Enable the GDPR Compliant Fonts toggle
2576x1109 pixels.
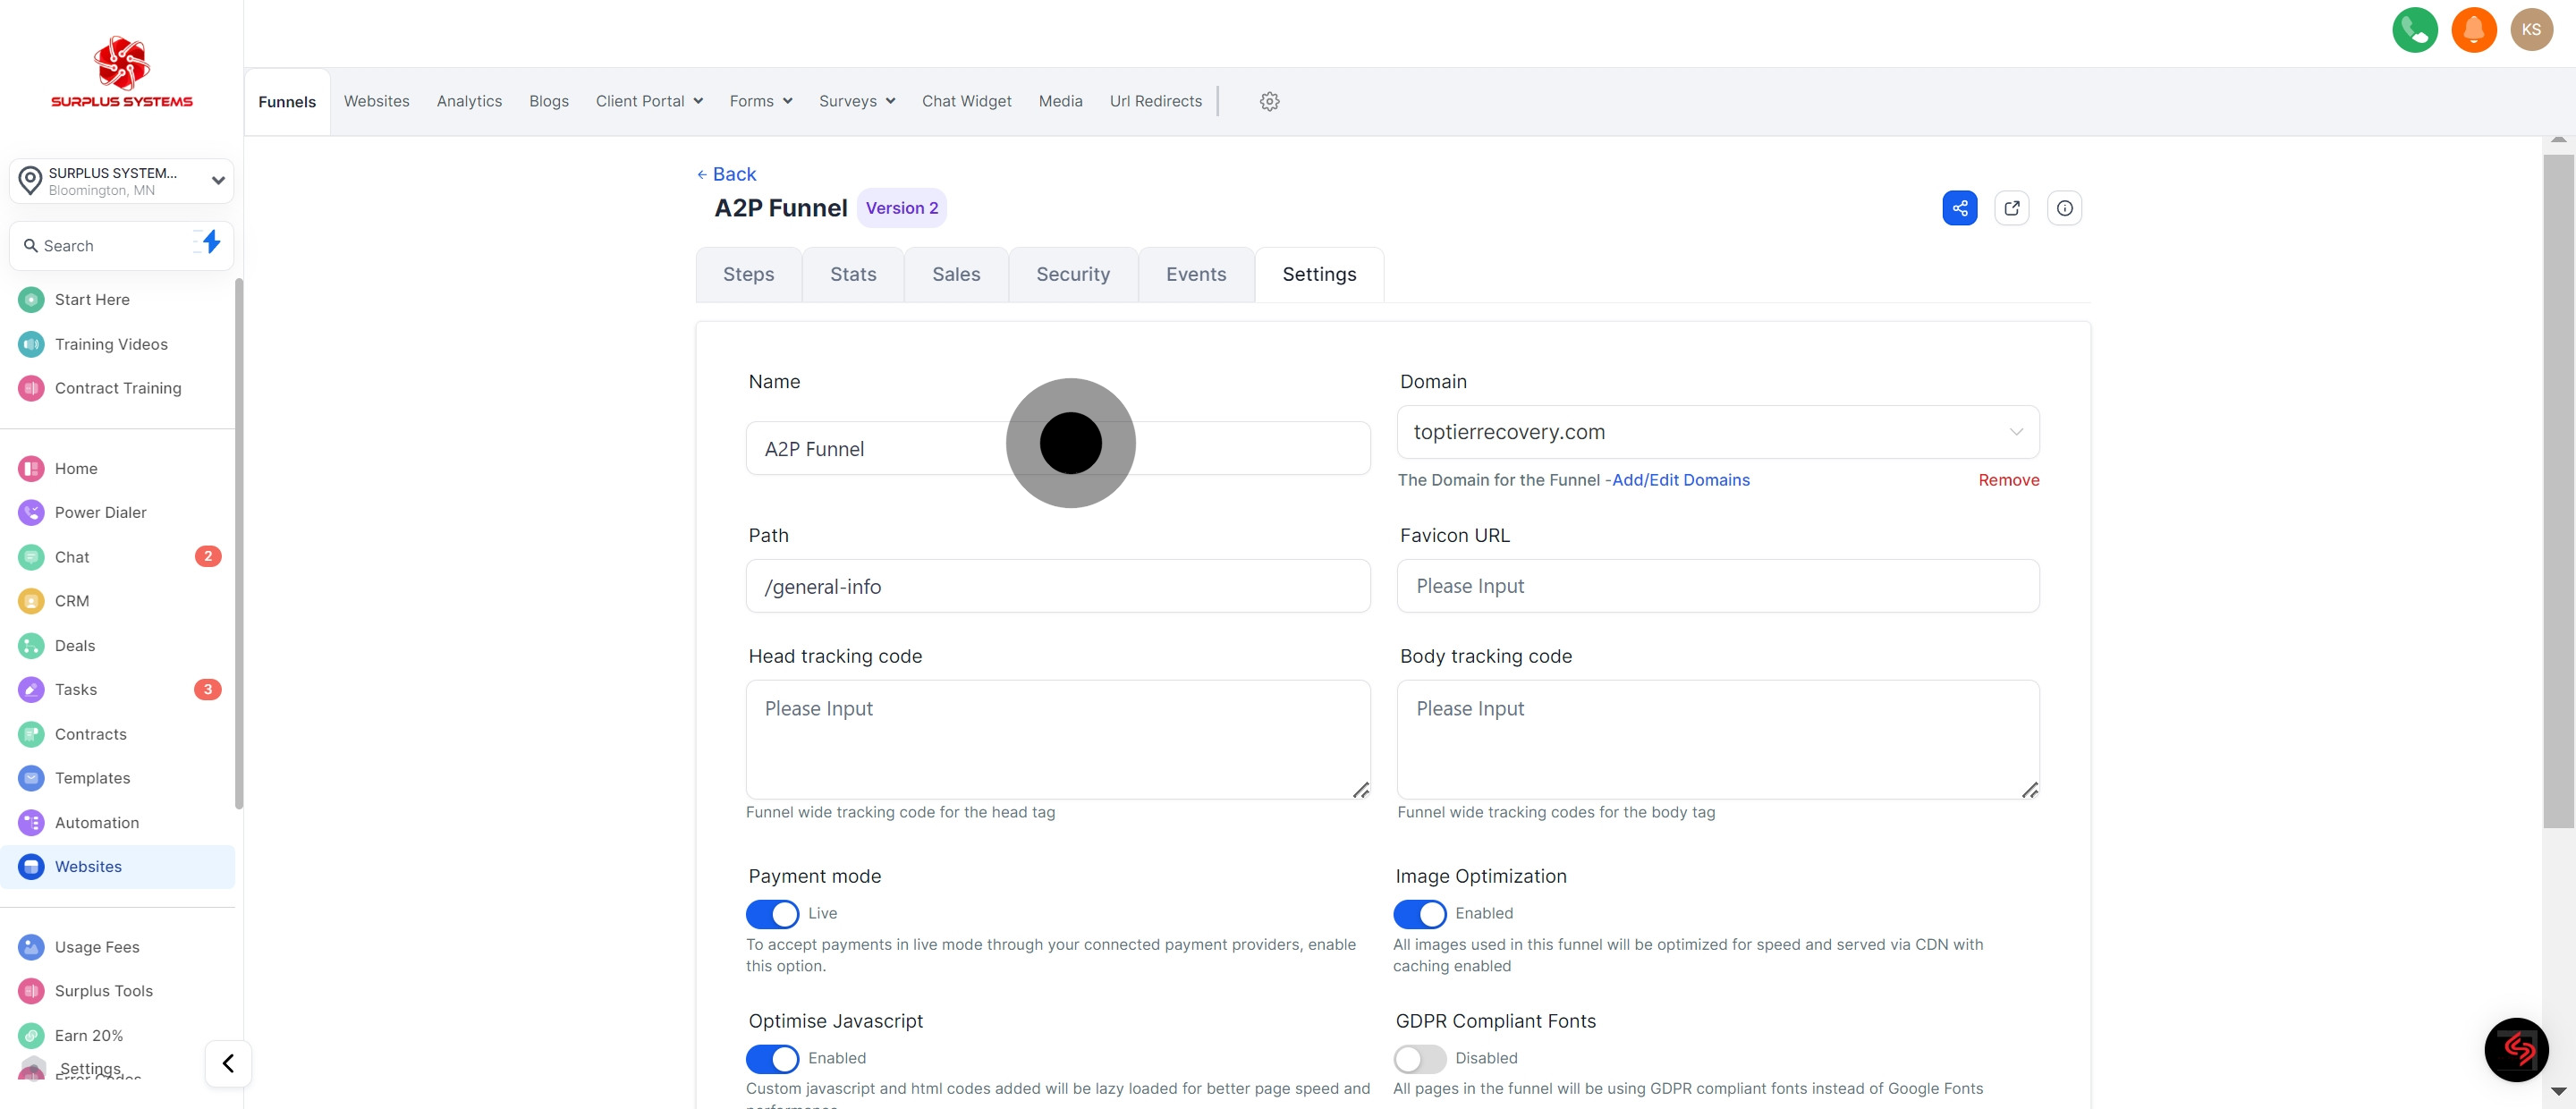pyautogui.click(x=1419, y=1058)
